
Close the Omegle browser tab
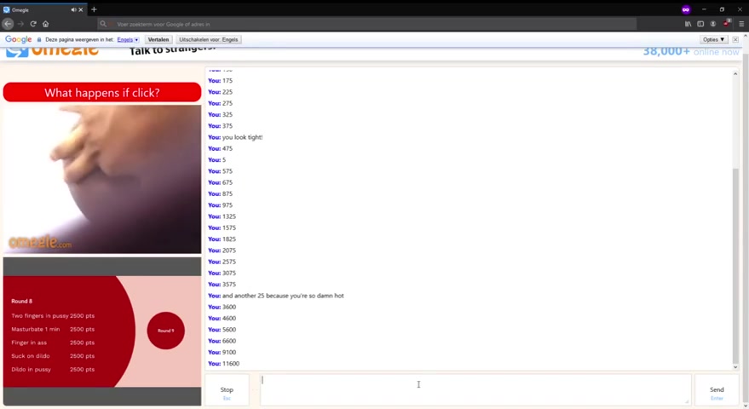coord(81,9)
